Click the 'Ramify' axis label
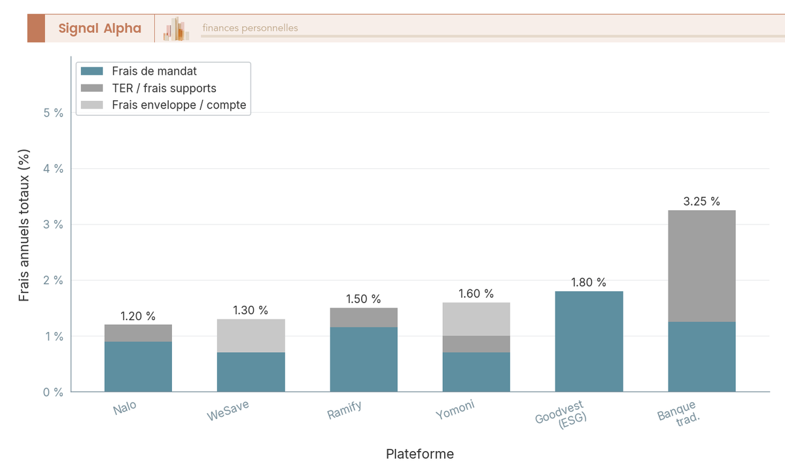The height and width of the screenshot is (472, 785). [x=345, y=410]
